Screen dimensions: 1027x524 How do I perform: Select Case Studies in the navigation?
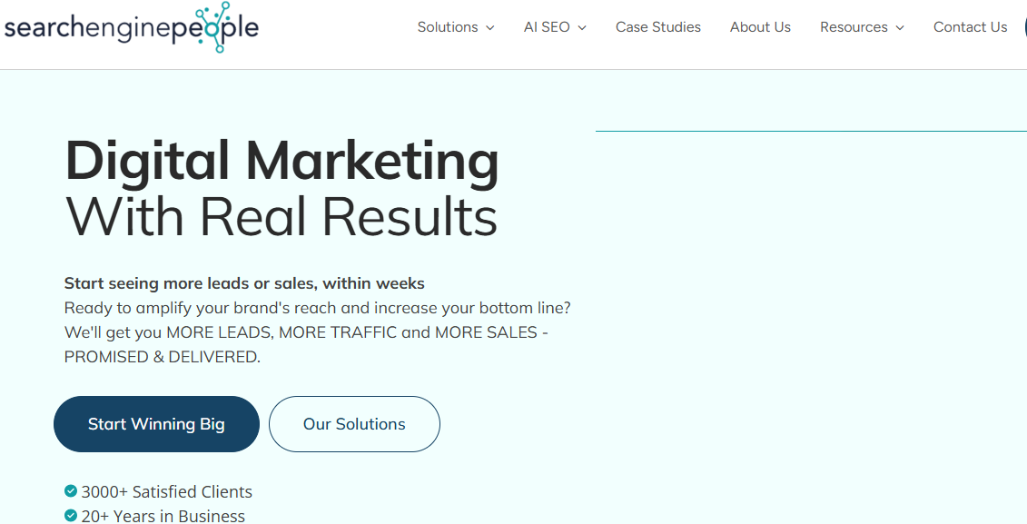(657, 27)
